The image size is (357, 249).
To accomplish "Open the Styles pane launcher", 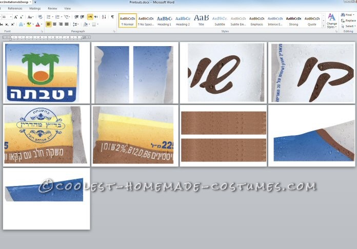I will pyautogui.click(x=336, y=31).
